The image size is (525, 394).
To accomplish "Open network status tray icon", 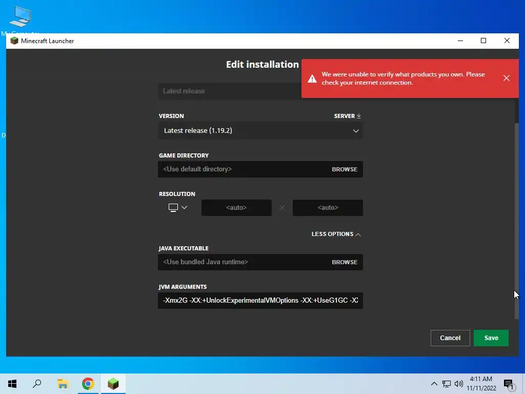I will (447, 384).
